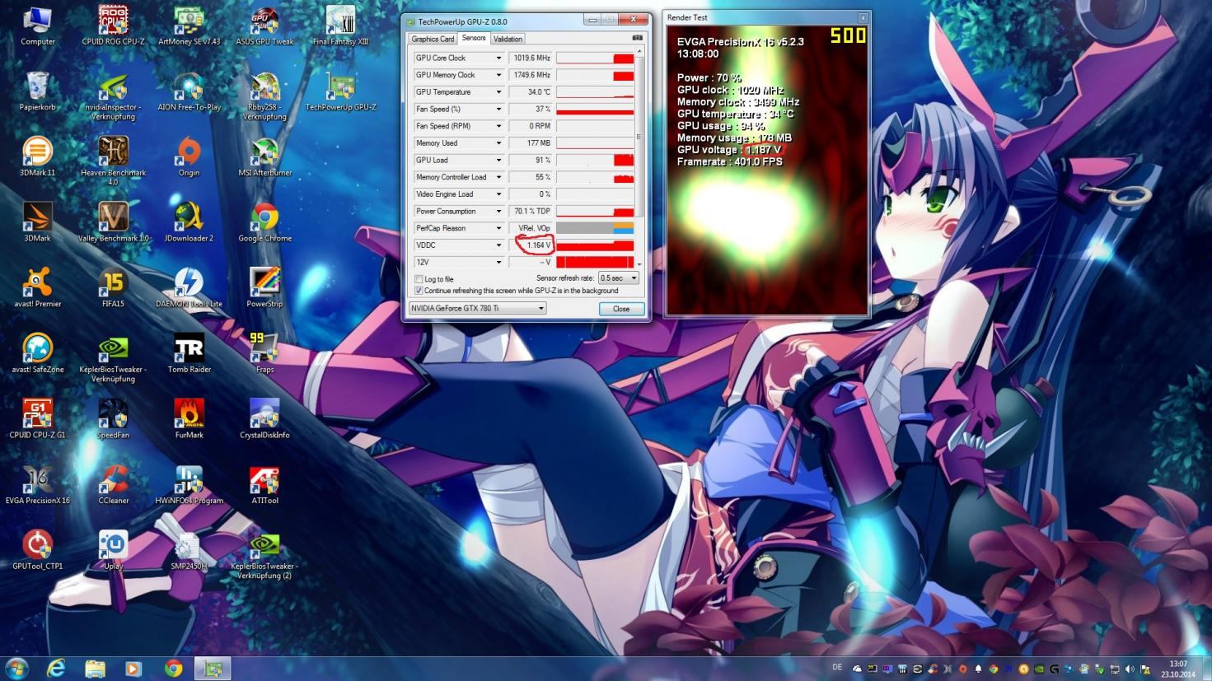
Task: Open Windows Start menu
Action: coord(16,668)
